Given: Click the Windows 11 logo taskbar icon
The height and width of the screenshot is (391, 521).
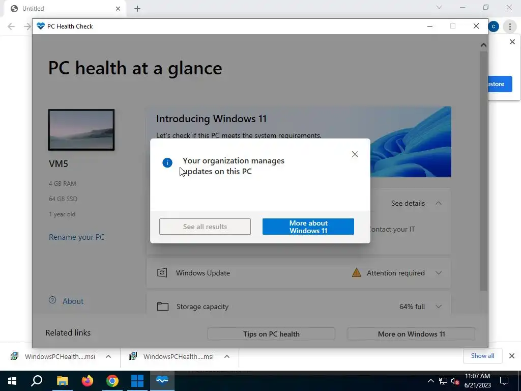Looking at the screenshot, I should click(137, 381).
